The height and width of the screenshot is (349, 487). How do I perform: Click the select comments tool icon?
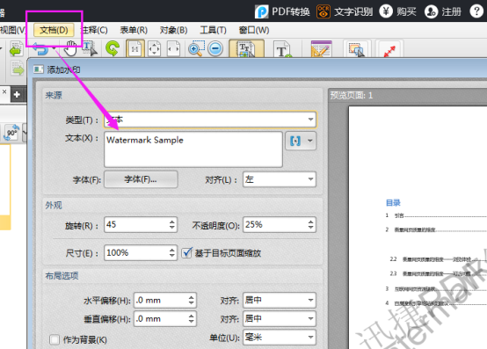[x=356, y=49]
